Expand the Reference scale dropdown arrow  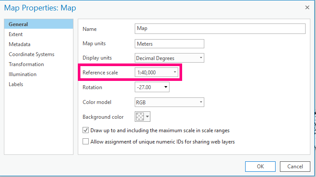175,72
